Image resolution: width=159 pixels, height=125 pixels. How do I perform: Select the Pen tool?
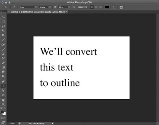pyautogui.click(x=3, y=81)
